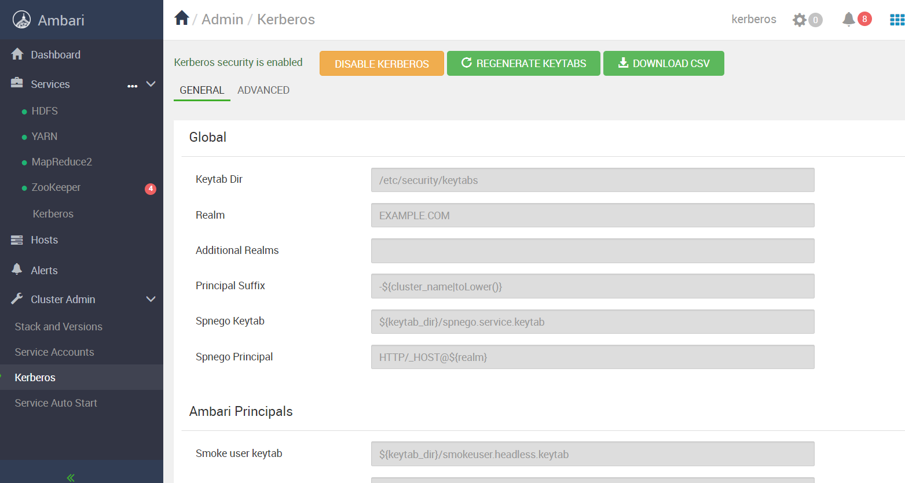
Task: Open YARN service page
Action: 45,137
